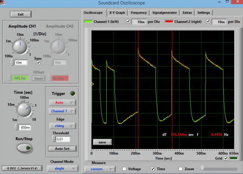Click the second red dotted time cursor
The width and height of the screenshot is (243, 174).
point(172,90)
